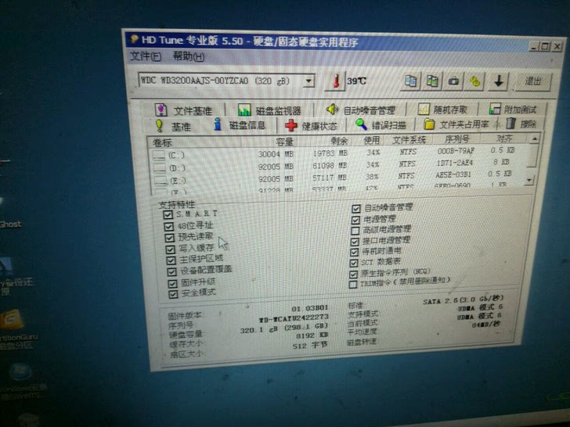
Task: Toggle the 写入缓存 checkbox
Action: (170, 249)
